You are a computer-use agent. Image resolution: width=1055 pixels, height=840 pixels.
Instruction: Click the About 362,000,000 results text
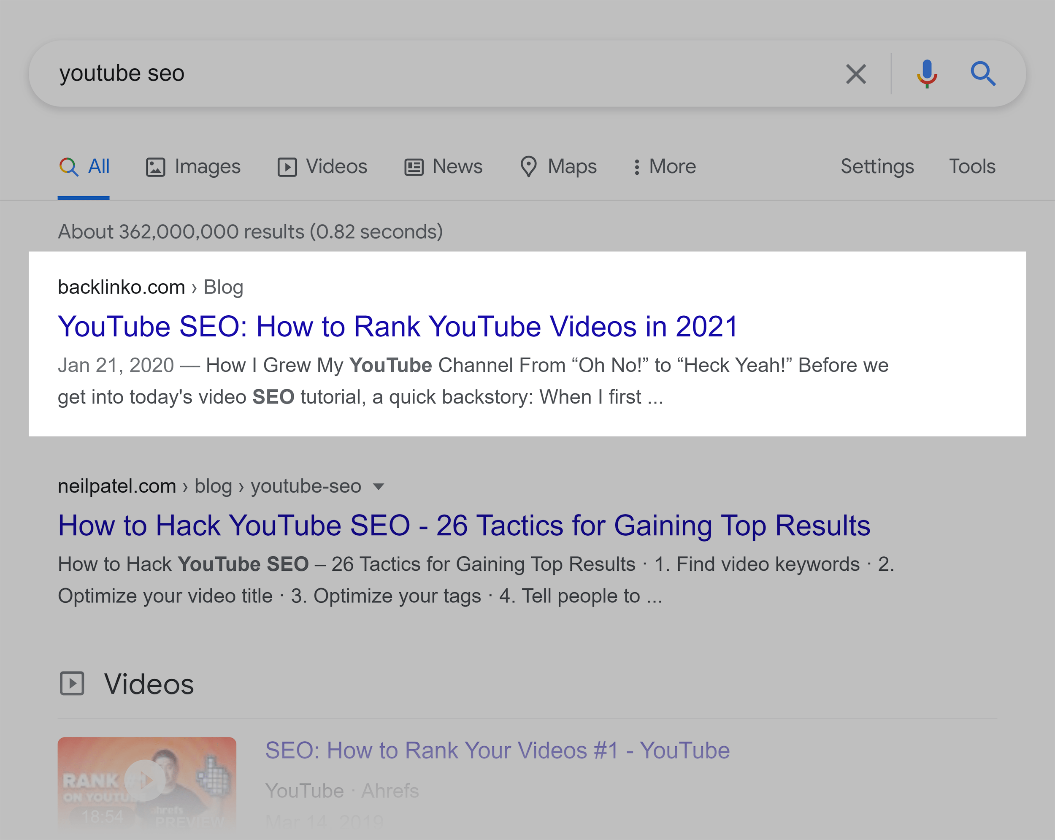click(250, 232)
